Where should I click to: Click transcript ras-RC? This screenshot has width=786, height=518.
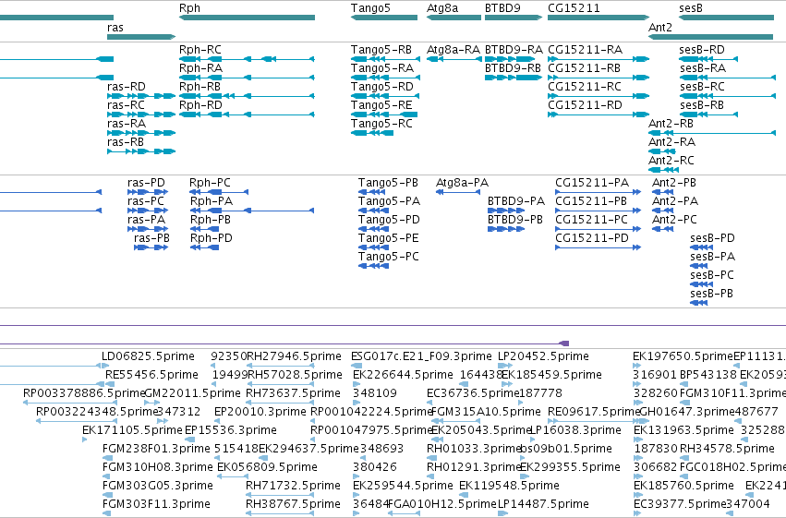(x=126, y=105)
